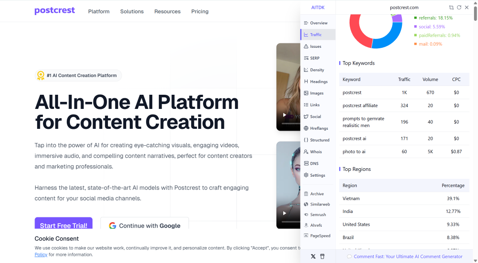This screenshot has width=478, height=263.
Task: Click the crop/screenshot icon in AITDK header
Action: [x=451, y=8]
